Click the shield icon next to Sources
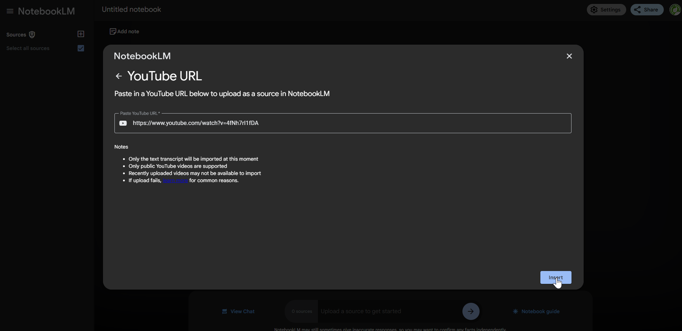This screenshot has height=331, width=682. click(x=32, y=35)
